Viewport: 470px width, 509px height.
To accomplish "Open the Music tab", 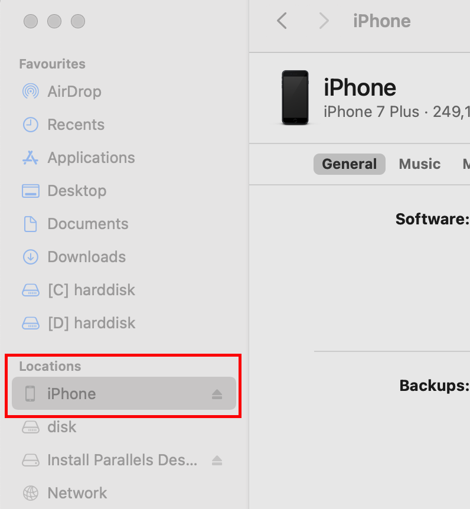I will pyautogui.click(x=419, y=164).
